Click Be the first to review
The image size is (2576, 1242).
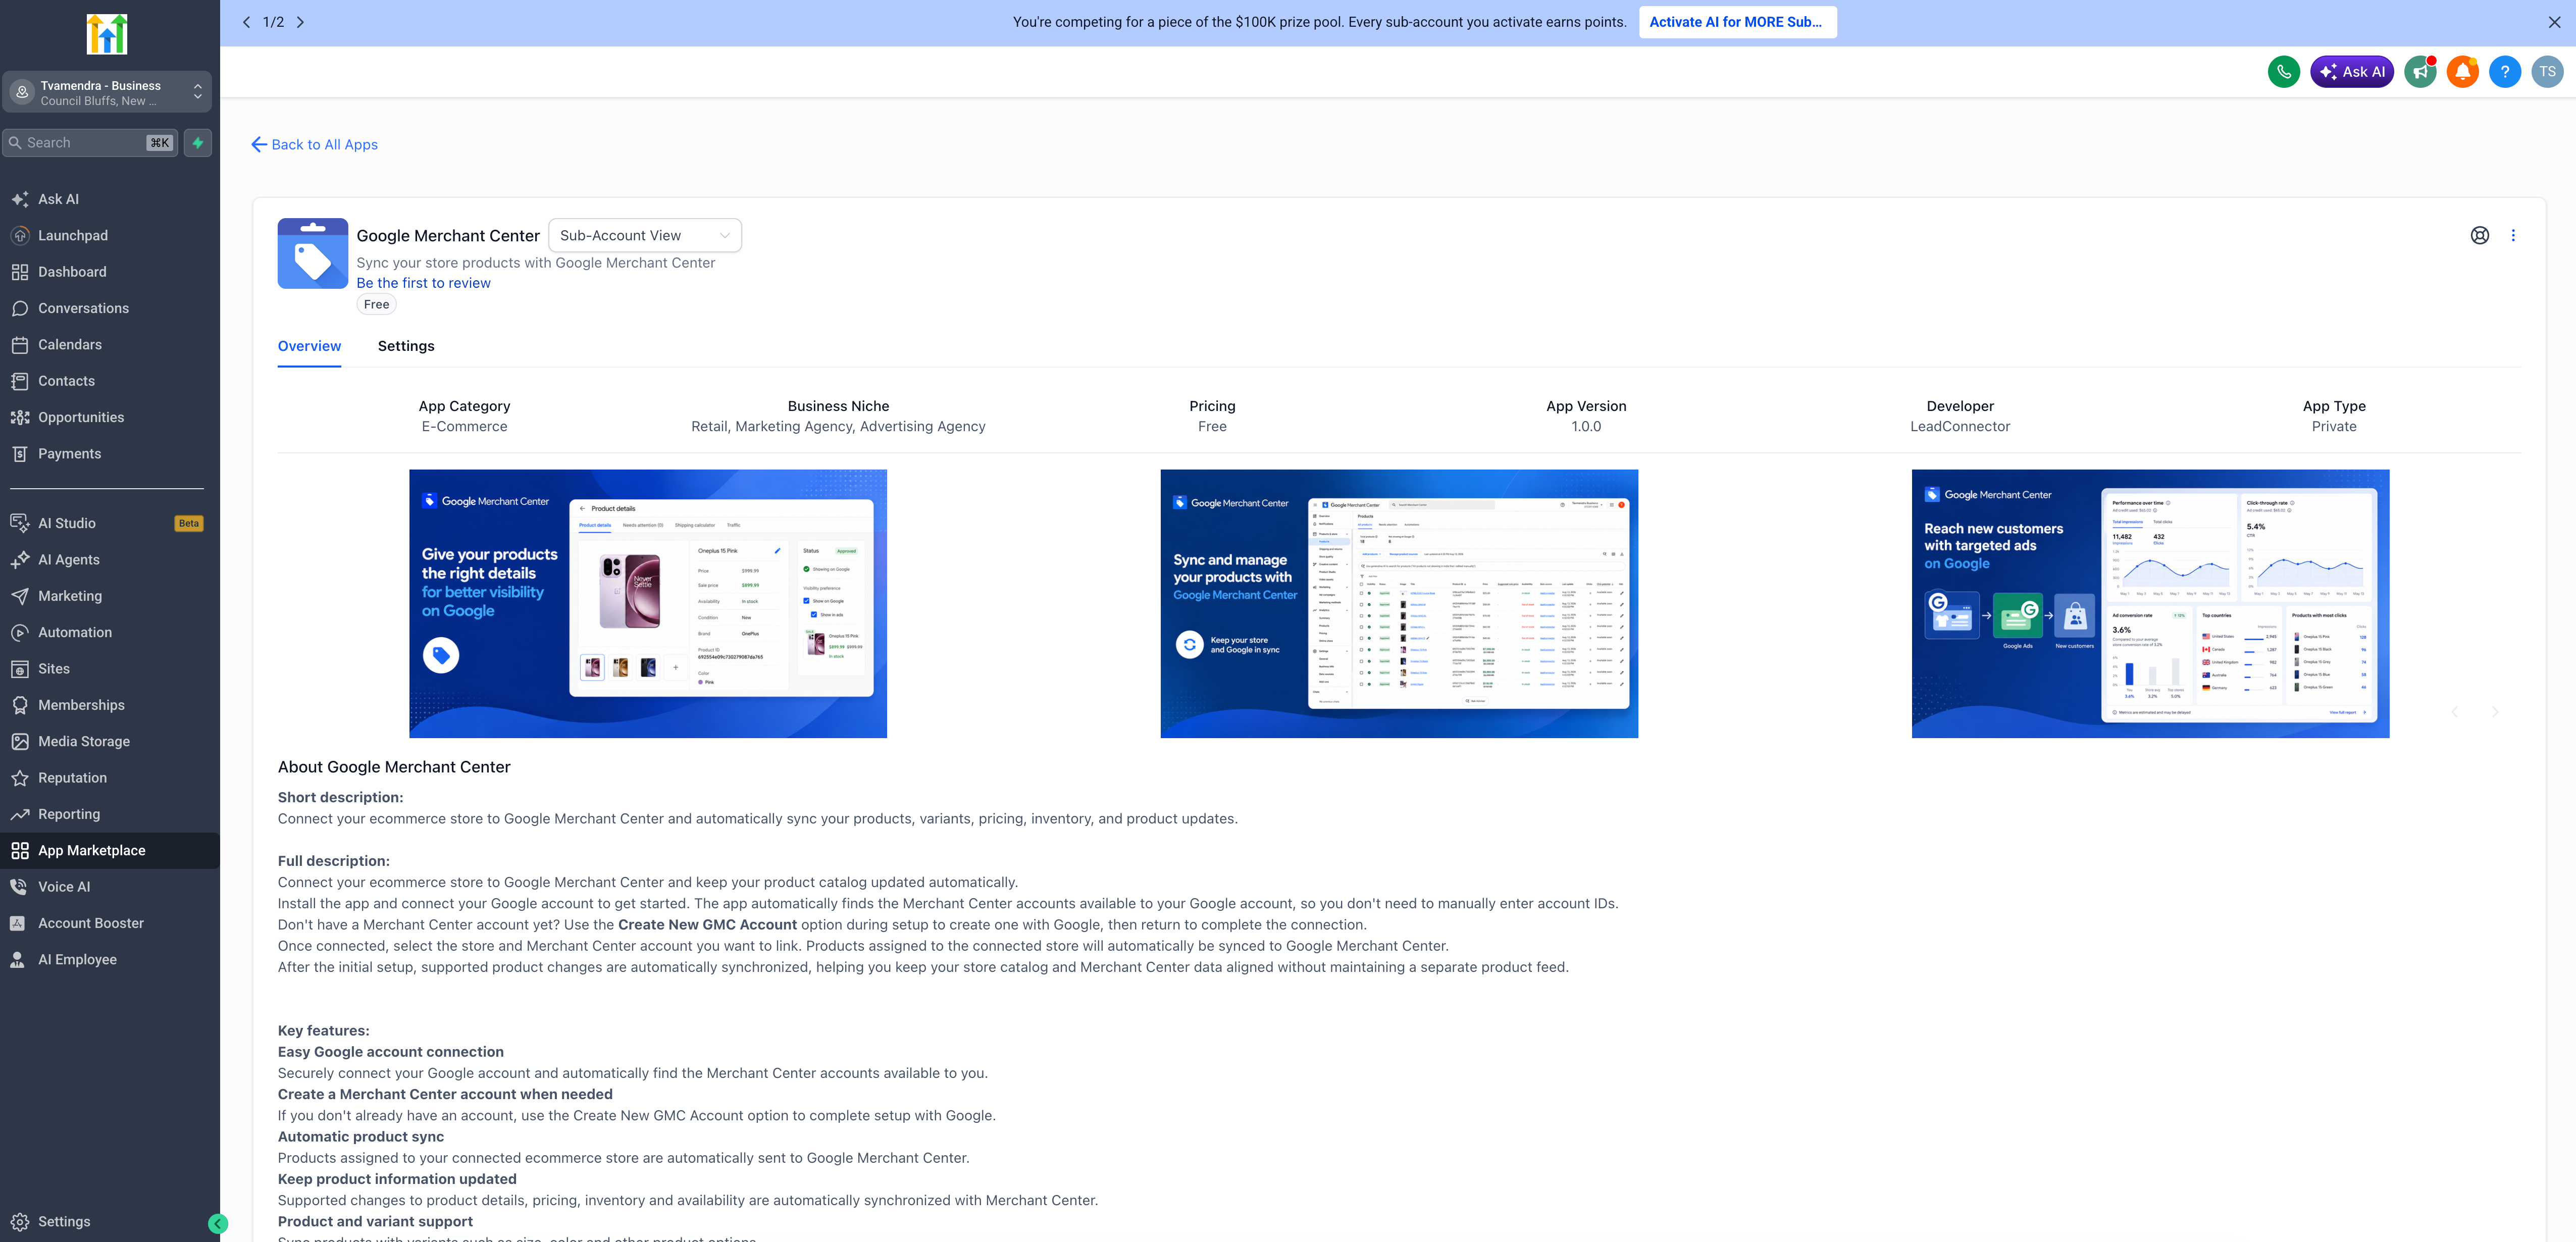point(423,283)
